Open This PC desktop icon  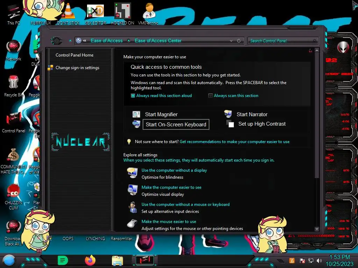(x=14, y=14)
